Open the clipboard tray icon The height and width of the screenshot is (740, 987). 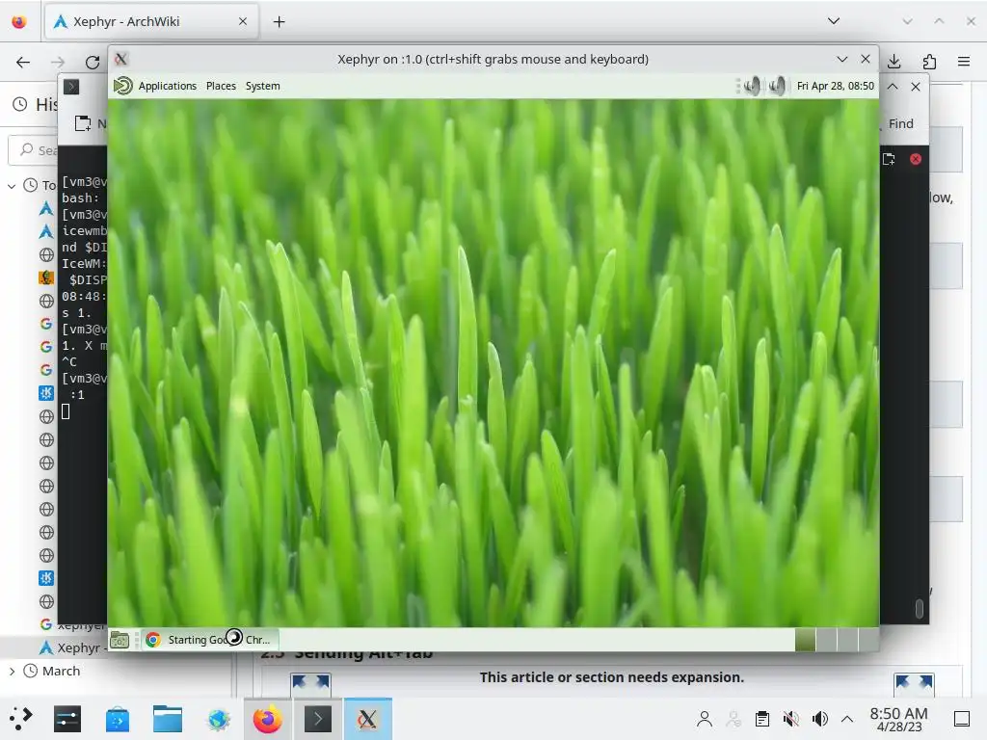(762, 719)
